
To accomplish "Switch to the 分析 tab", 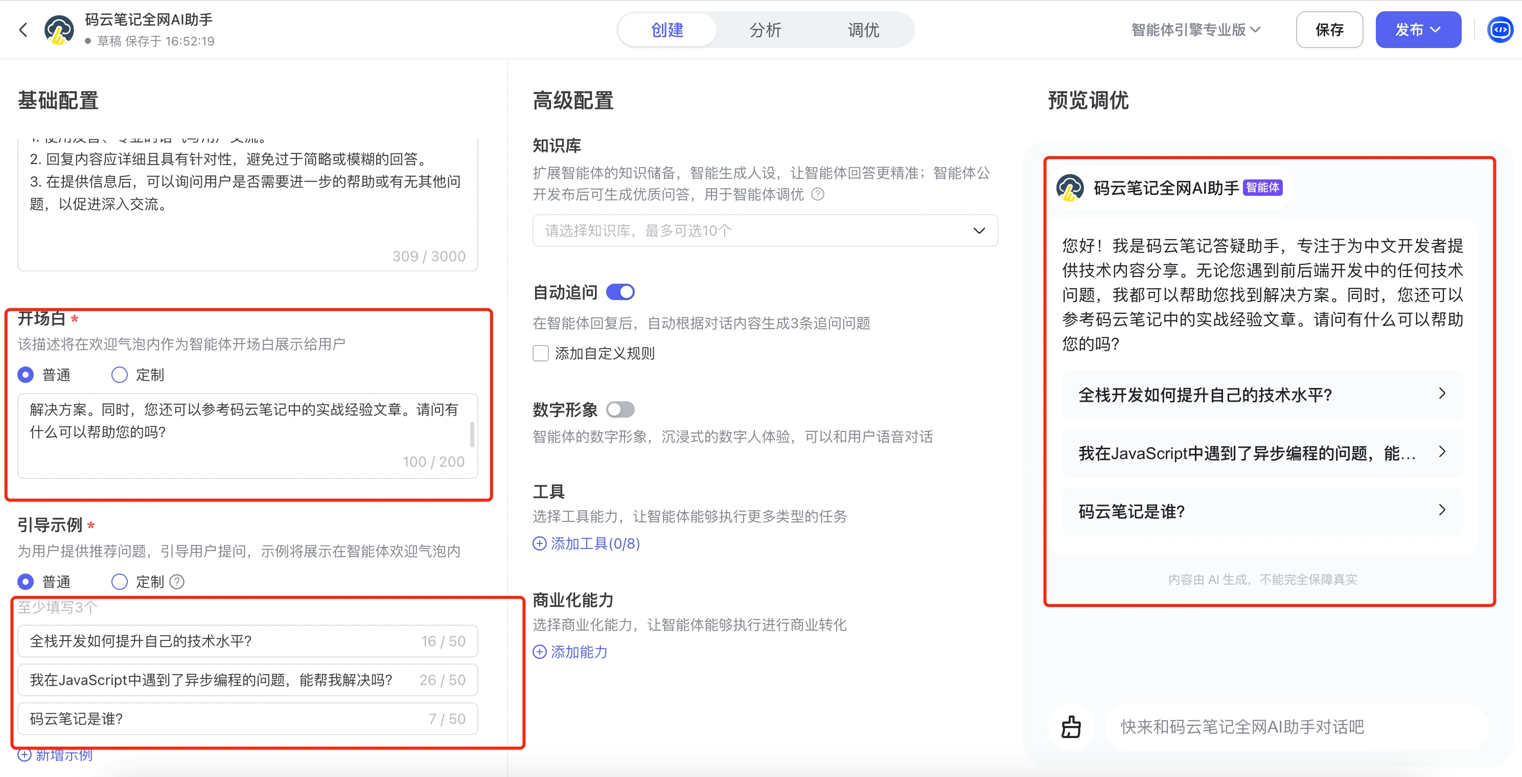I will pos(765,29).
